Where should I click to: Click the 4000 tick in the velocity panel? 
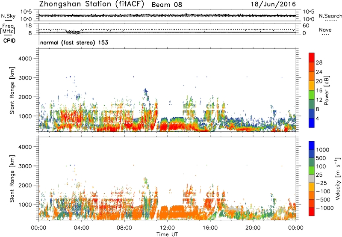tap(25, 147)
